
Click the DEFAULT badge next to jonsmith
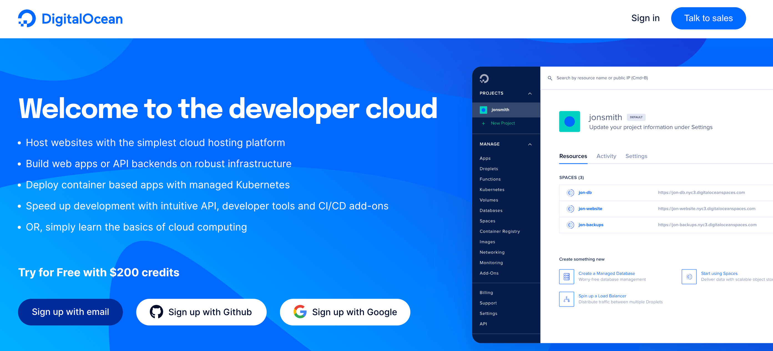636,117
